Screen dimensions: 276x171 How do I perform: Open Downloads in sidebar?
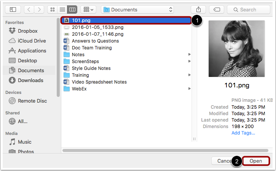[26, 80]
